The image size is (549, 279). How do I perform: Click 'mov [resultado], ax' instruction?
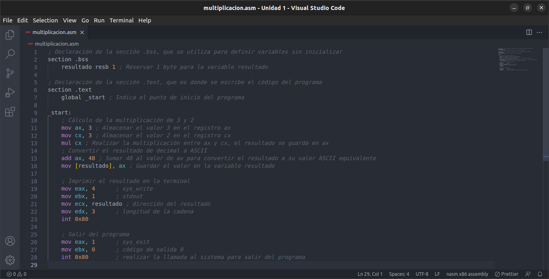point(94,166)
